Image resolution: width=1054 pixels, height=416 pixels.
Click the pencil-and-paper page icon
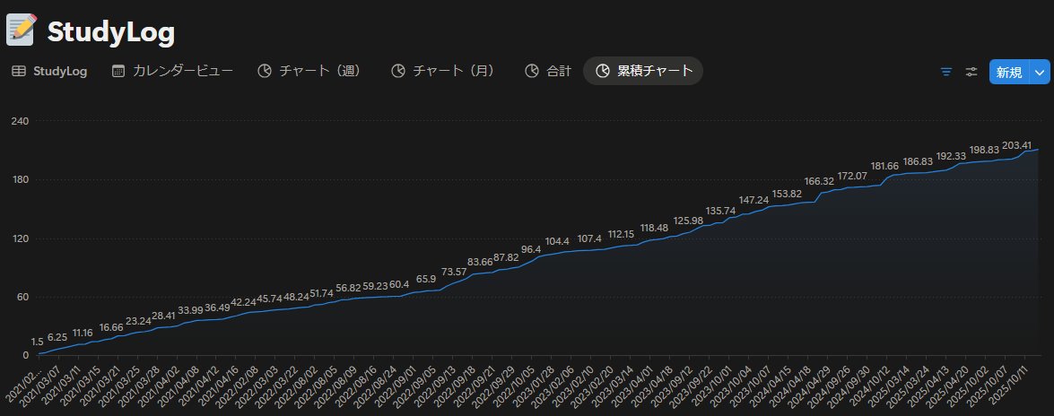22,30
